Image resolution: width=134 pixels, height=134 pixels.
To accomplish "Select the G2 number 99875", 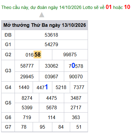I will coord(70,54).
